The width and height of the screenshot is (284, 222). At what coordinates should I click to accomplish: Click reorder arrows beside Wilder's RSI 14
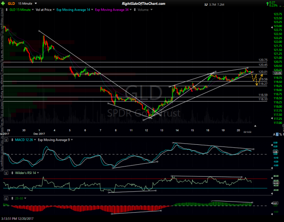(12, 173)
